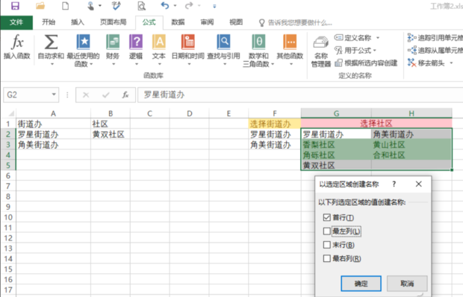Switch to the 页面布局 (Page Layout) tab

[x=113, y=22]
